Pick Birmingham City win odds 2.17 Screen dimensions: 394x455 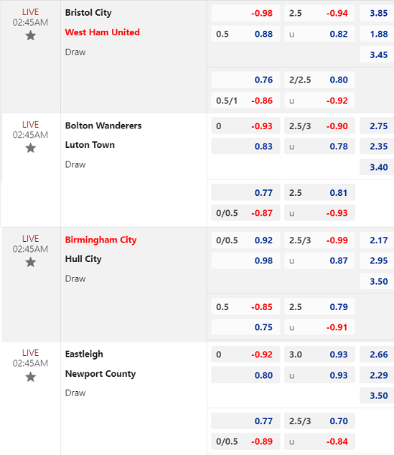click(377, 240)
